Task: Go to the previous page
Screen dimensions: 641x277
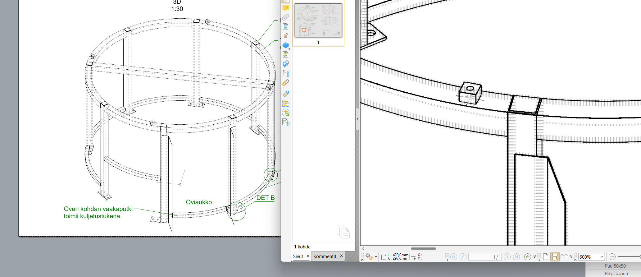Action: coord(463,257)
